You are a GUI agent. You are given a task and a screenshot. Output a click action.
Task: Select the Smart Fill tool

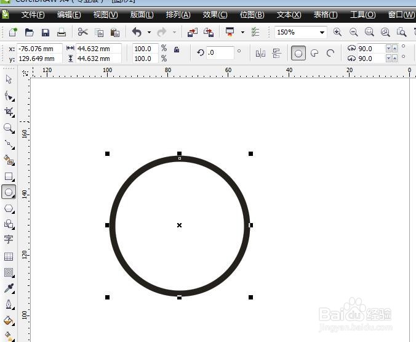tap(9, 160)
